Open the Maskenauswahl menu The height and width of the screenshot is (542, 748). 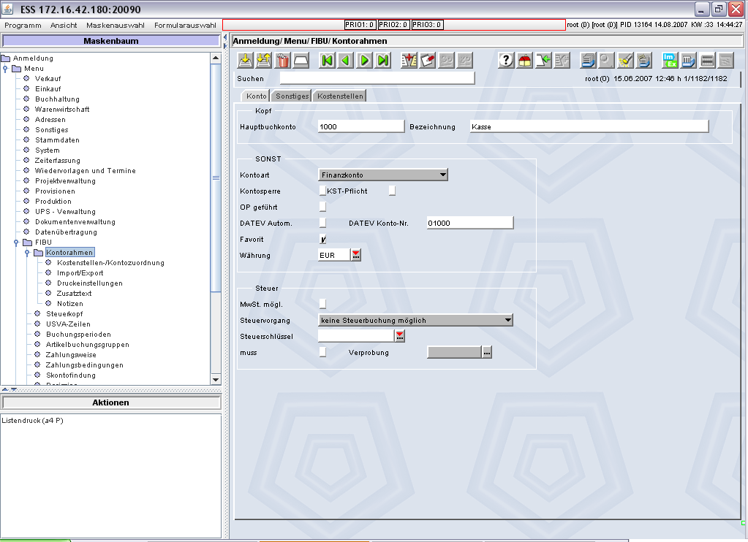tap(116, 26)
